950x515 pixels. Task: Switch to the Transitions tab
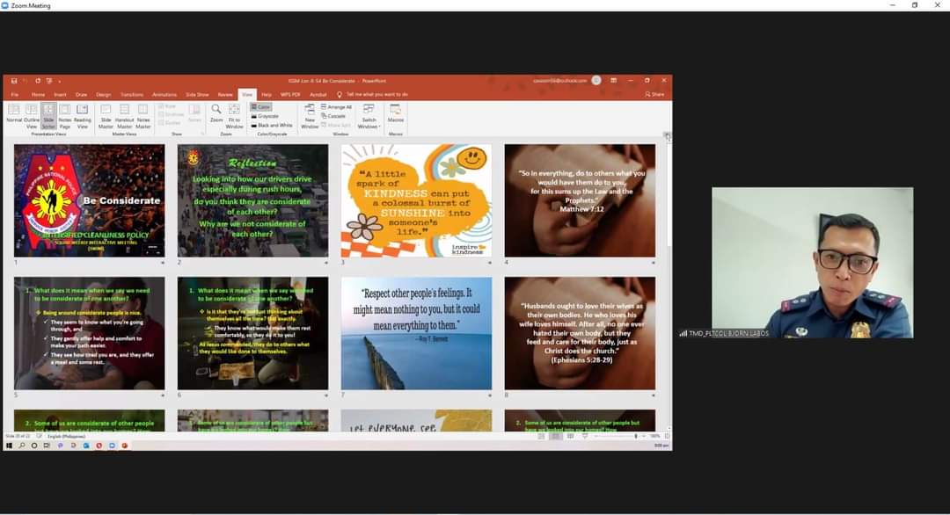131,94
